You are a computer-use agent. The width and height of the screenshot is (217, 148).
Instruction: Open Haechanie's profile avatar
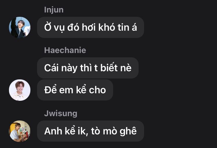[20, 90]
